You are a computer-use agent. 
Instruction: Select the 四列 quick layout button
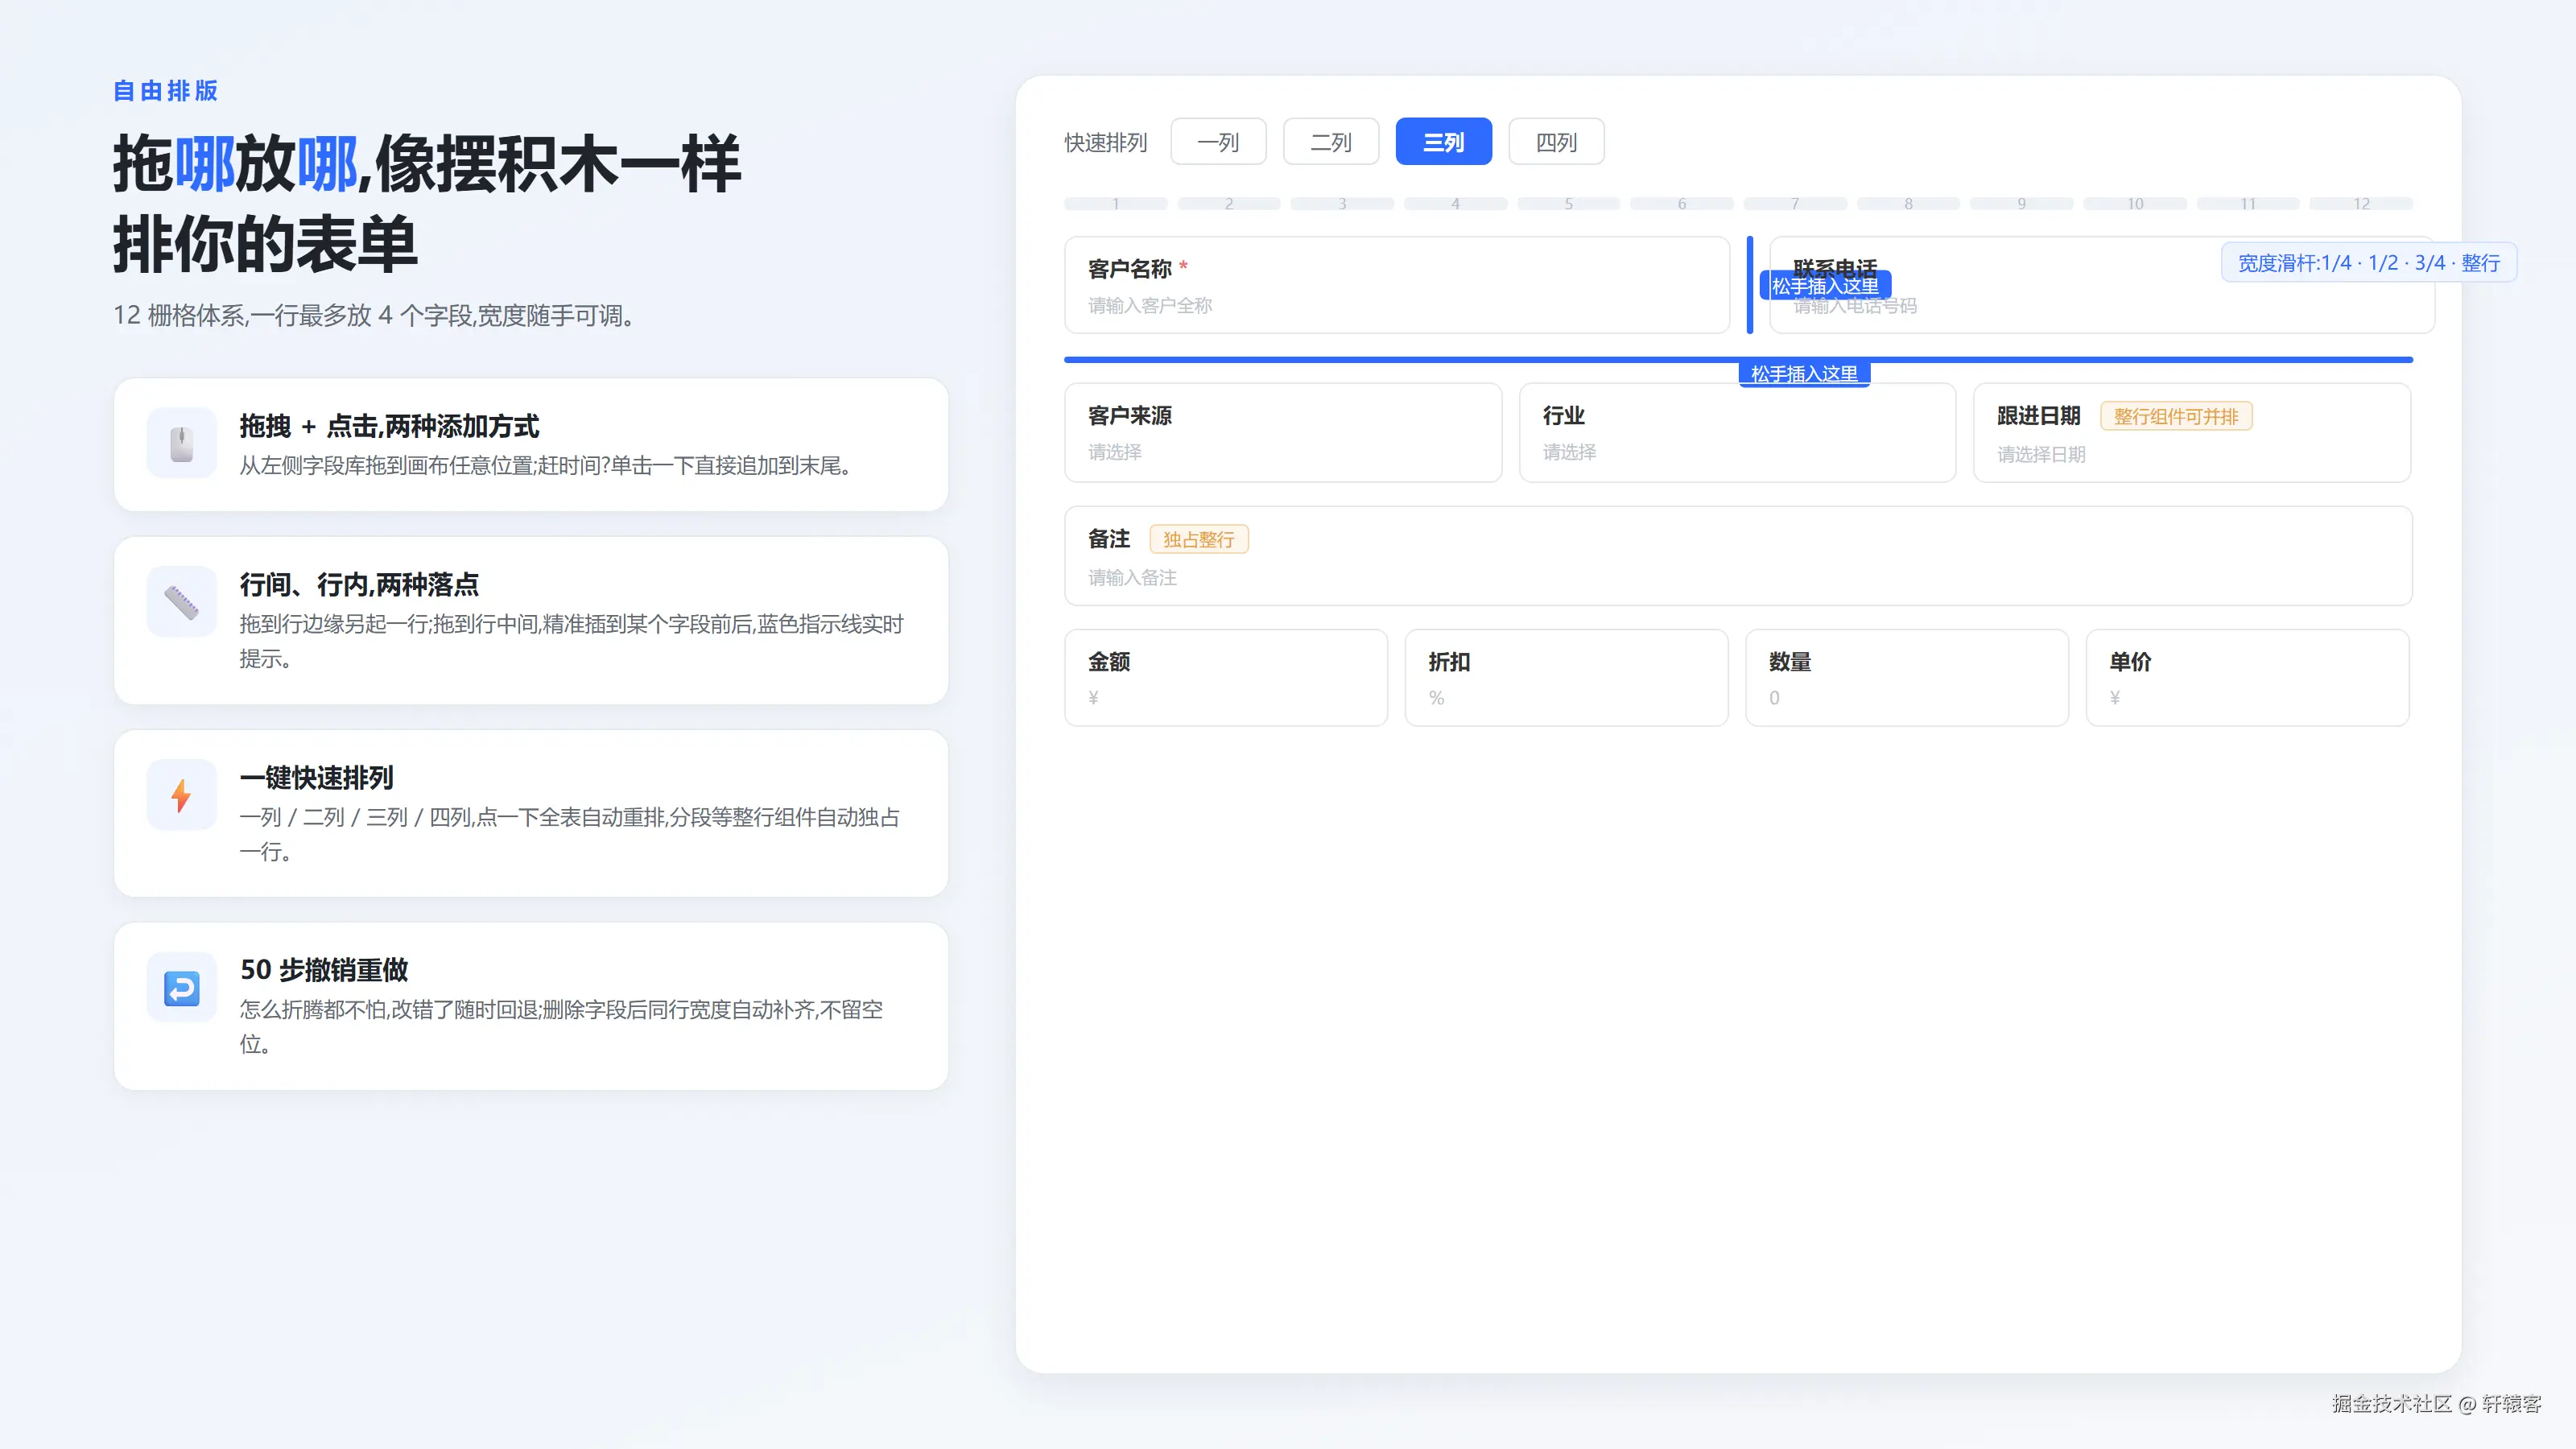pyautogui.click(x=1556, y=142)
